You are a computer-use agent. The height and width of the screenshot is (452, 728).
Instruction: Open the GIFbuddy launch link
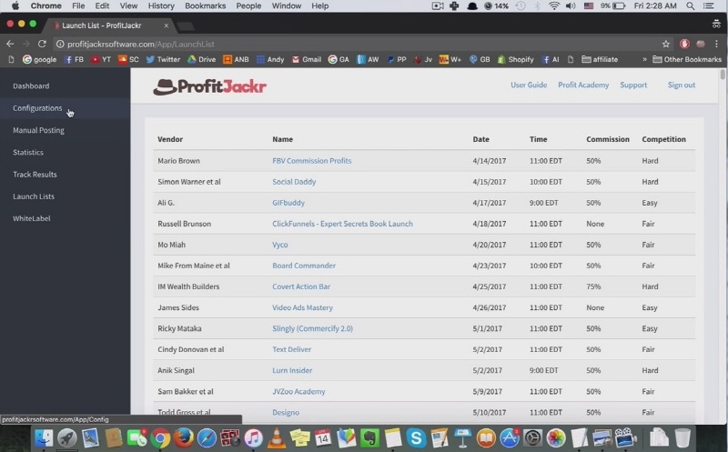pyautogui.click(x=288, y=203)
